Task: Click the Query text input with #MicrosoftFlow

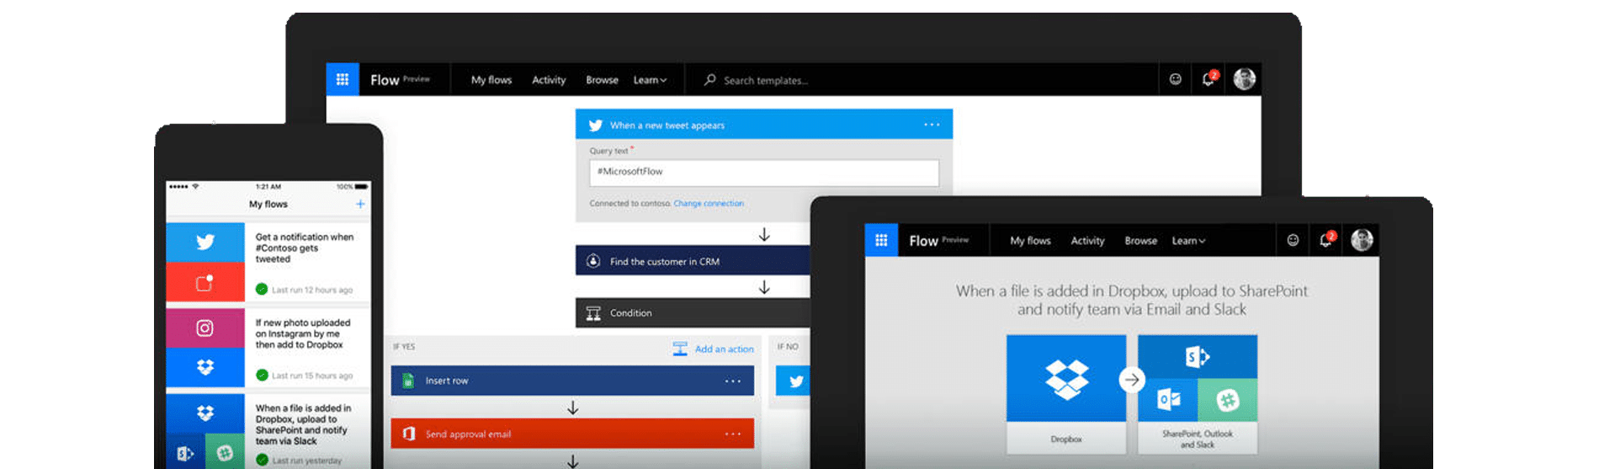Action: pos(764,173)
